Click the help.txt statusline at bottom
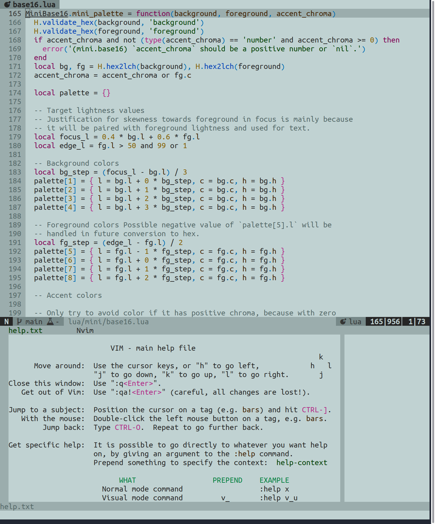This screenshot has width=435, height=524. point(17,506)
